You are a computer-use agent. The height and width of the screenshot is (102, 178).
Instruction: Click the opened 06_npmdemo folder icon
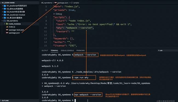[5, 21]
